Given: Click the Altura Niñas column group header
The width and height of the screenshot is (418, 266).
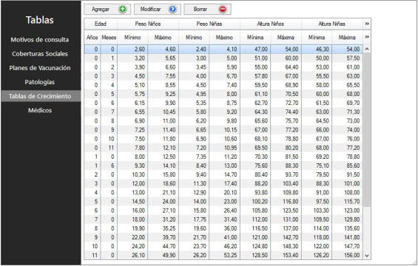Looking at the screenshot, I should (x=332, y=24).
